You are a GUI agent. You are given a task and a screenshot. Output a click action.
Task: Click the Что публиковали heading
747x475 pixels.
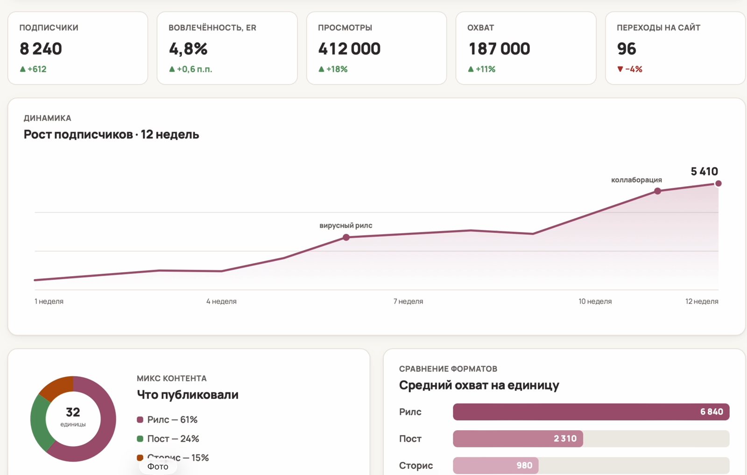click(x=188, y=395)
